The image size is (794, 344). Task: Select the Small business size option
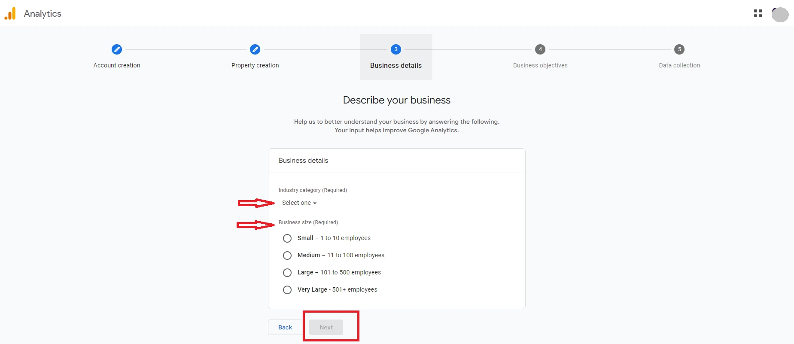(x=287, y=238)
